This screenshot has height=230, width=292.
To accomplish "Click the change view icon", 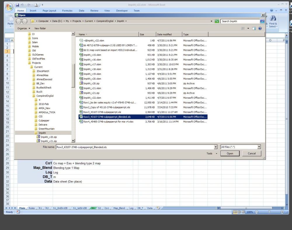I will (x=243, y=28).
